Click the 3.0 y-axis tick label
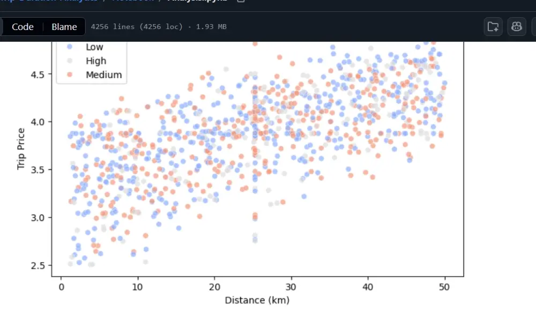The image size is (536, 312). (38, 218)
